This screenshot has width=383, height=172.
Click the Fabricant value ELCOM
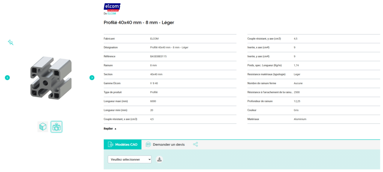pos(154,39)
